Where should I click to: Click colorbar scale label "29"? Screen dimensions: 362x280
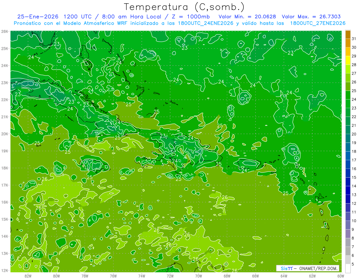pyautogui.click(x=354, y=56)
